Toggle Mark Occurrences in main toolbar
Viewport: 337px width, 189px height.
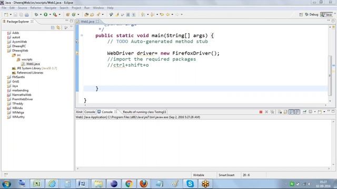click(x=117, y=15)
